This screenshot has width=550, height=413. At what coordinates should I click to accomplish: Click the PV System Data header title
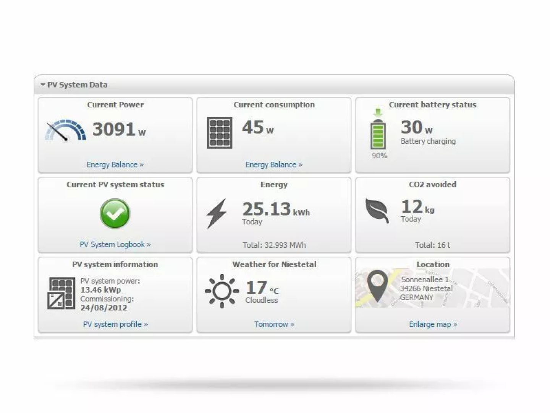coord(78,85)
